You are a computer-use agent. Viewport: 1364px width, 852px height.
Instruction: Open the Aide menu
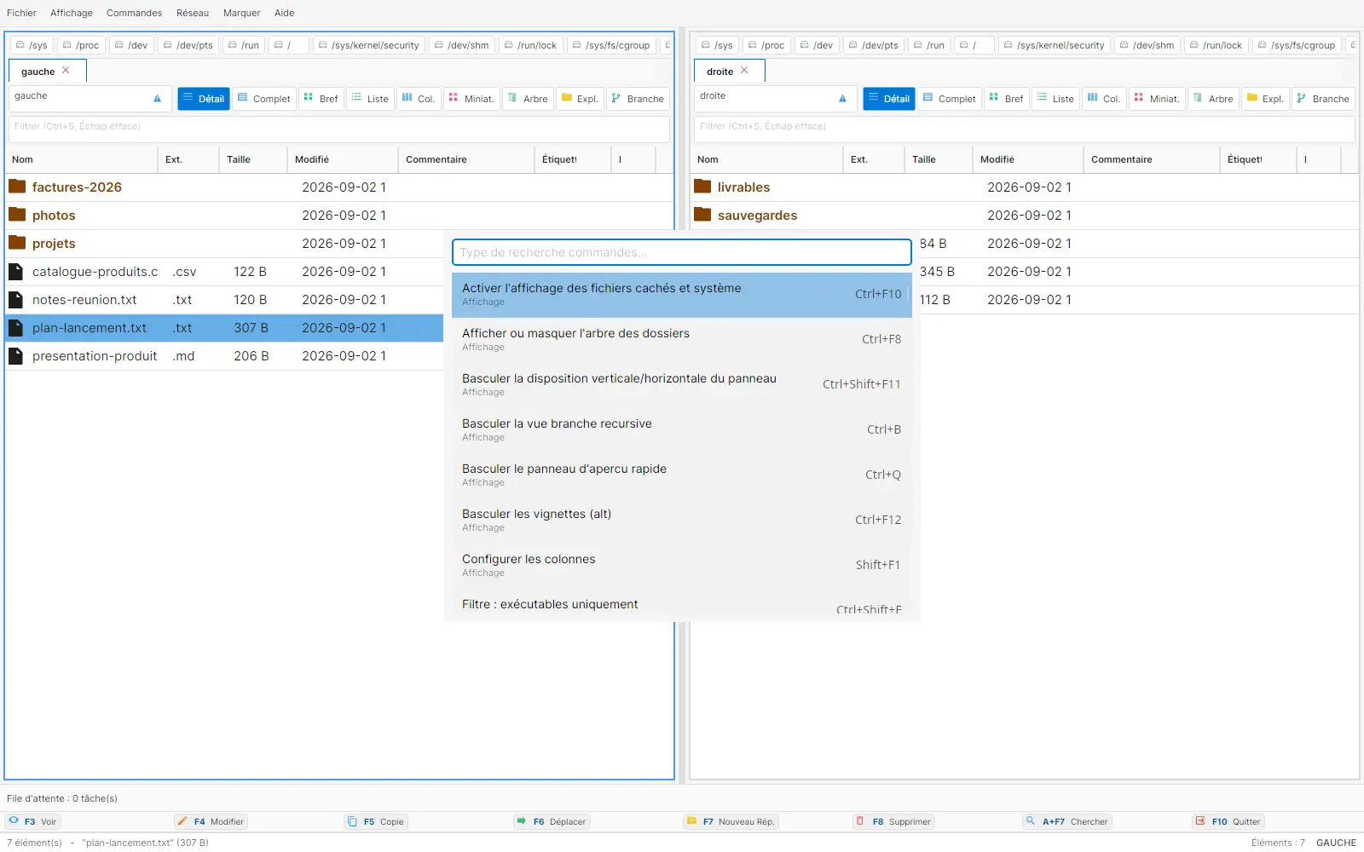pyautogui.click(x=285, y=13)
